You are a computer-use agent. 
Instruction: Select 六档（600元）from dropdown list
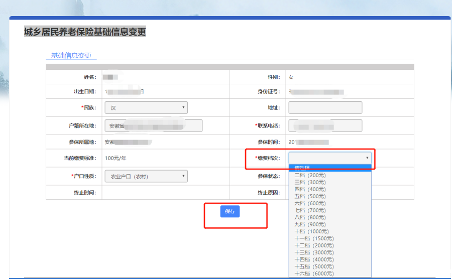(310, 203)
